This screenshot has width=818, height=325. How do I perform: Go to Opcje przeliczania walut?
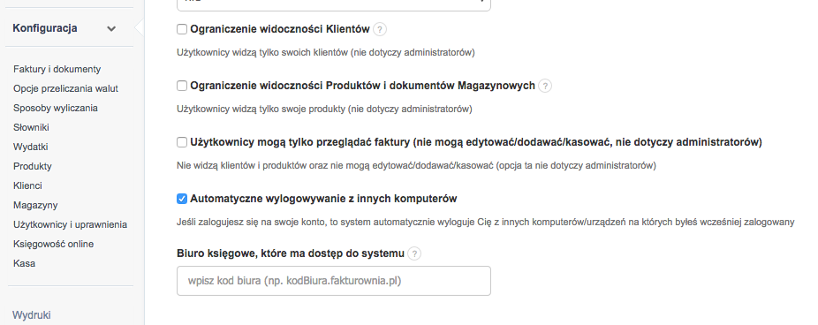pos(65,88)
